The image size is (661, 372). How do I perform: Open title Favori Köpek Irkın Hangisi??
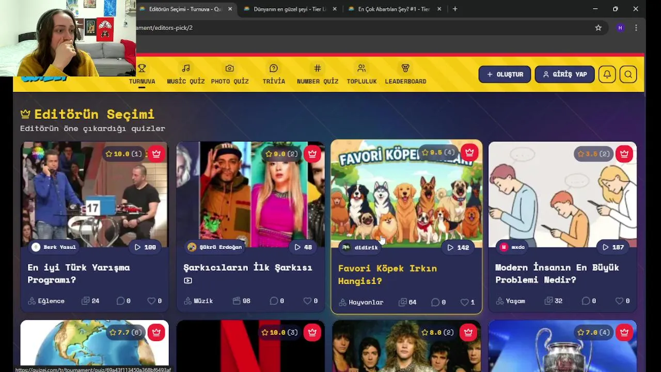[387, 274]
